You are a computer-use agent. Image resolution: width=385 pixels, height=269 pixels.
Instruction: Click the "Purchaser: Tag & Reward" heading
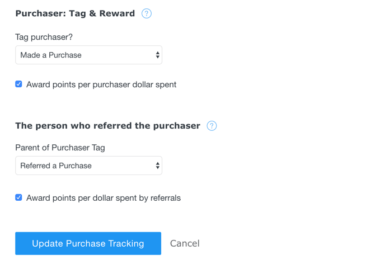coord(75,13)
